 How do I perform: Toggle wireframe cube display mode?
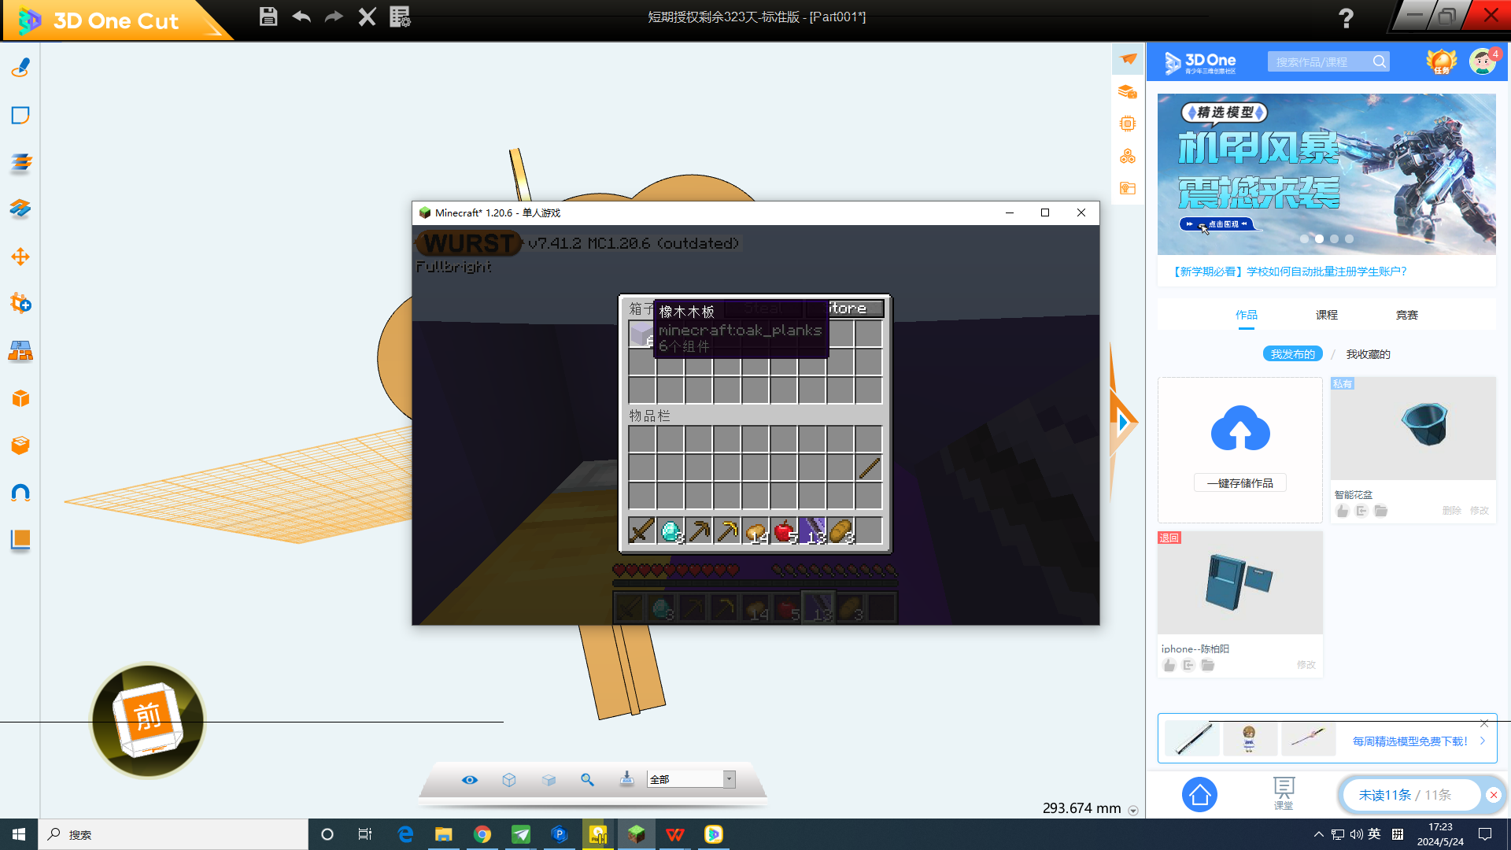click(x=509, y=779)
